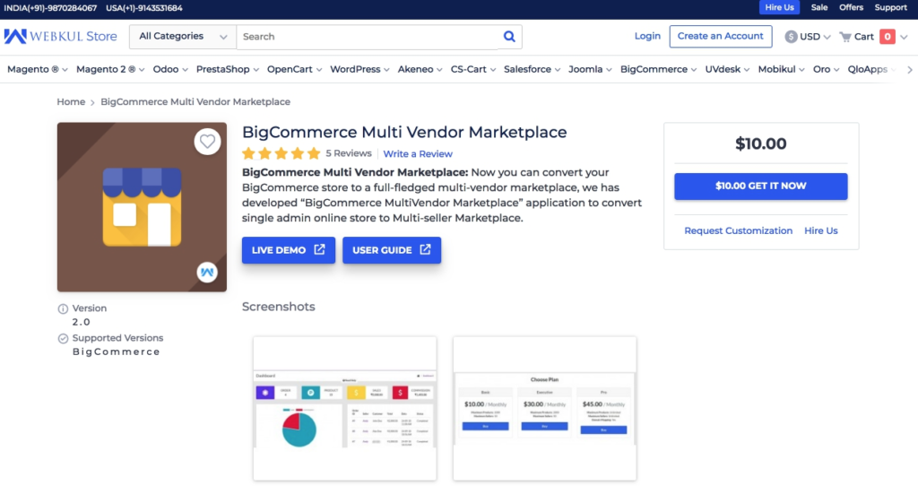Viewport: 918px width, 486px height.
Task: Open the Akeneo menu
Action: (x=420, y=69)
